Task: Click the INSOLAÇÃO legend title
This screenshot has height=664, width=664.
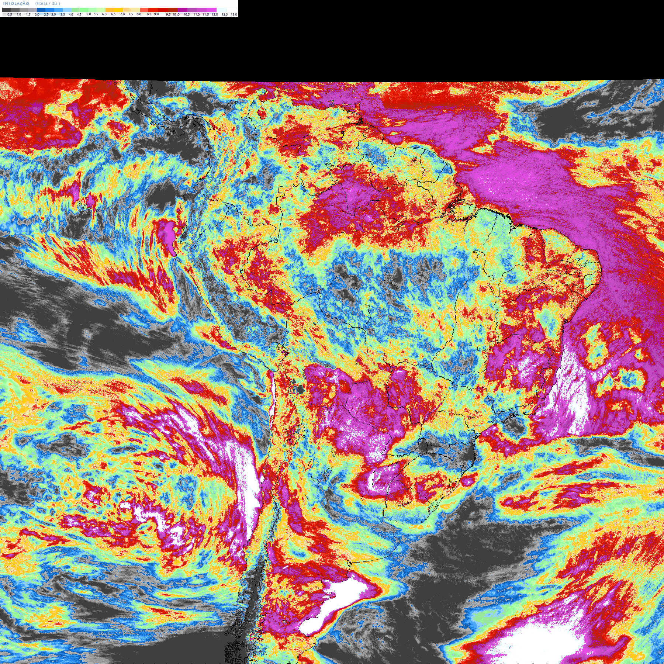Action: pyautogui.click(x=16, y=3)
